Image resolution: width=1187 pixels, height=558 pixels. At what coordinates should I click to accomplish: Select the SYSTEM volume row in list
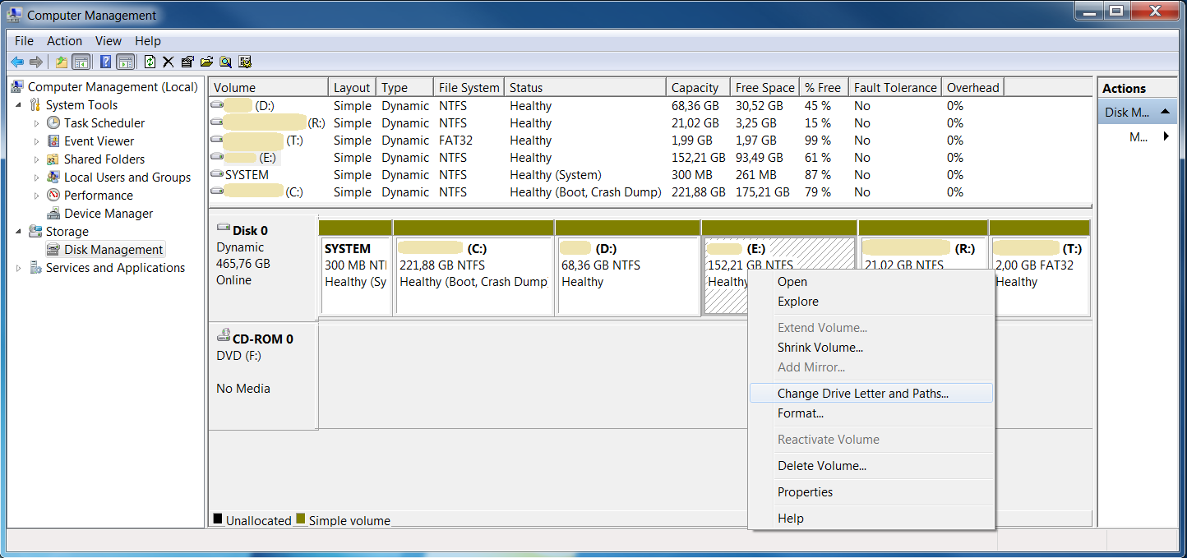pyautogui.click(x=247, y=175)
